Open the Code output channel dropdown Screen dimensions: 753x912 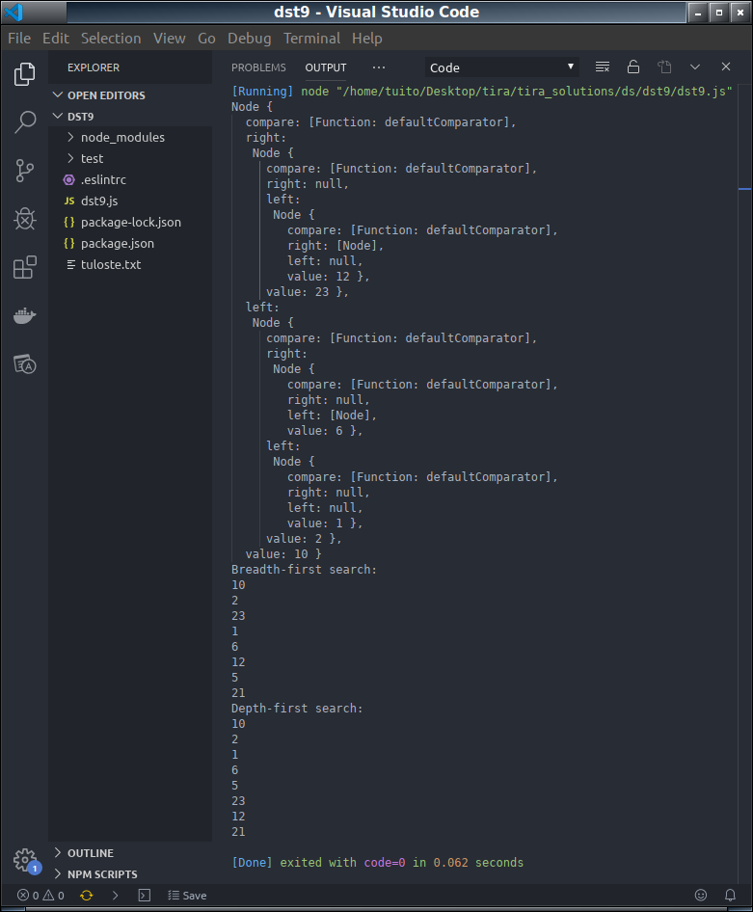501,67
